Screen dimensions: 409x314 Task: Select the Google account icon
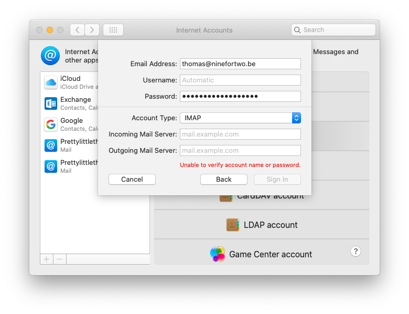point(51,124)
